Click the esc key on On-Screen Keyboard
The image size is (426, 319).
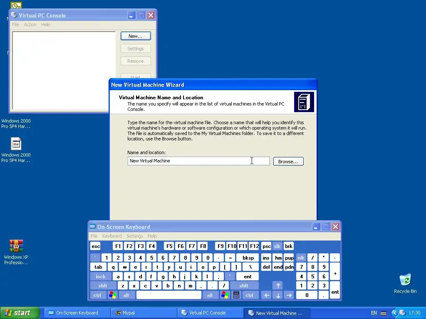point(96,246)
